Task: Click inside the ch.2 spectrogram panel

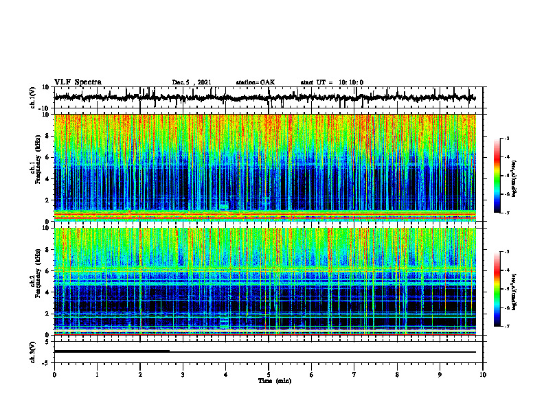Action: [x=264, y=281]
